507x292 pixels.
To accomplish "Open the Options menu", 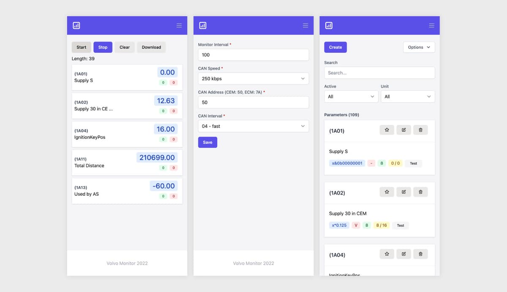I will [419, 47].
